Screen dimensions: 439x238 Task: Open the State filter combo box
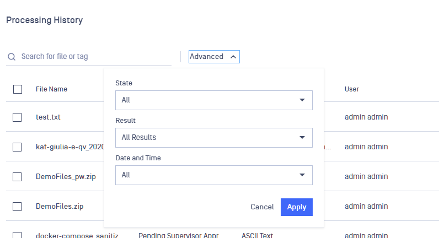[x=214, y=100]
